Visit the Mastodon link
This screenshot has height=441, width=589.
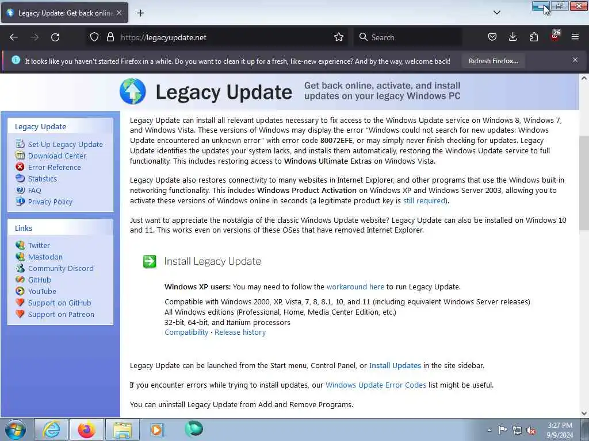coord(45,257)
